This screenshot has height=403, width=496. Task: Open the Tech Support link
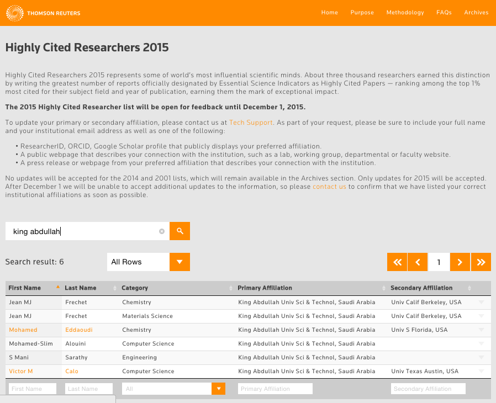coord(251,122)
